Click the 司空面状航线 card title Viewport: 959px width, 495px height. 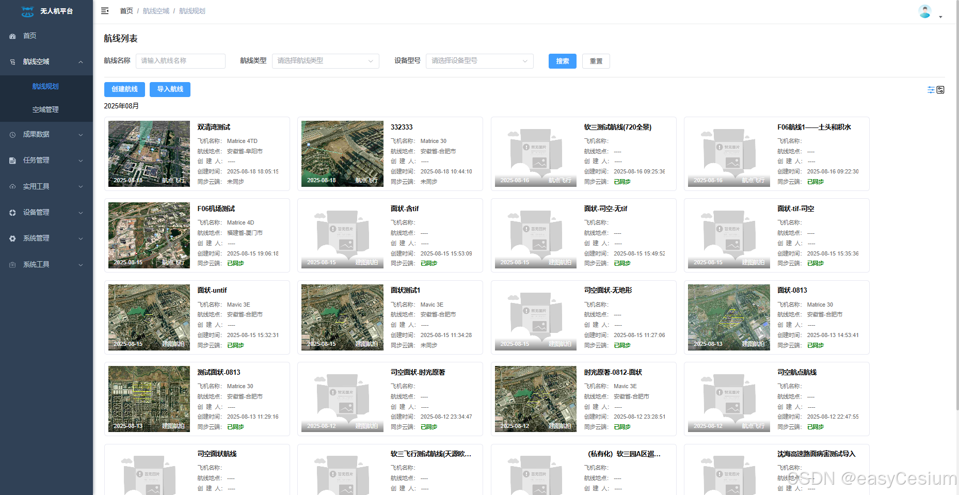pyautogui.click(x=217, y=454)
